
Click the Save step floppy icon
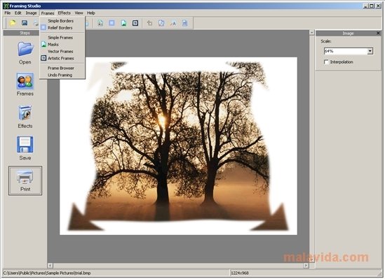pyautogui.click(x=25, y=145)
